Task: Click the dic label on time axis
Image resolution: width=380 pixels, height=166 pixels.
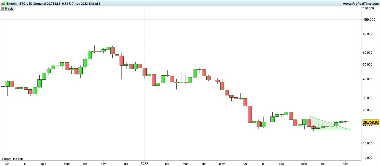Action: point(126,164)
